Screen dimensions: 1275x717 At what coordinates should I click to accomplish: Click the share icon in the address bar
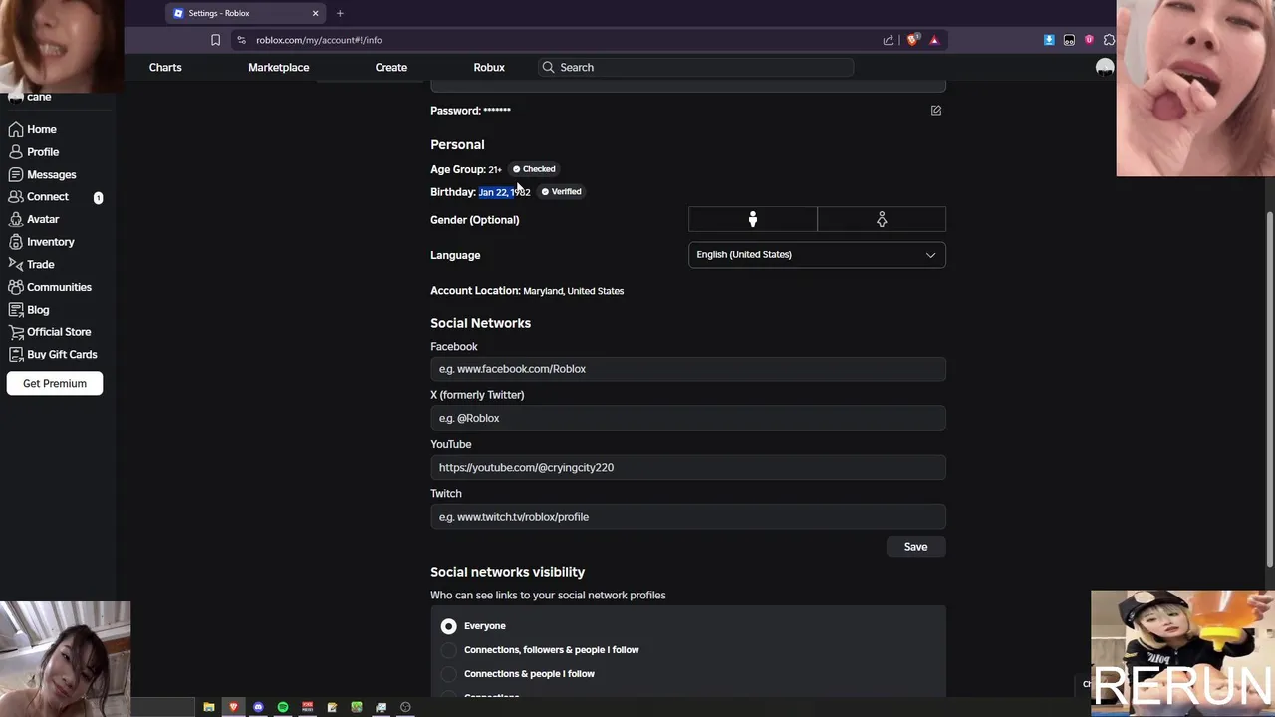(889, 40)
